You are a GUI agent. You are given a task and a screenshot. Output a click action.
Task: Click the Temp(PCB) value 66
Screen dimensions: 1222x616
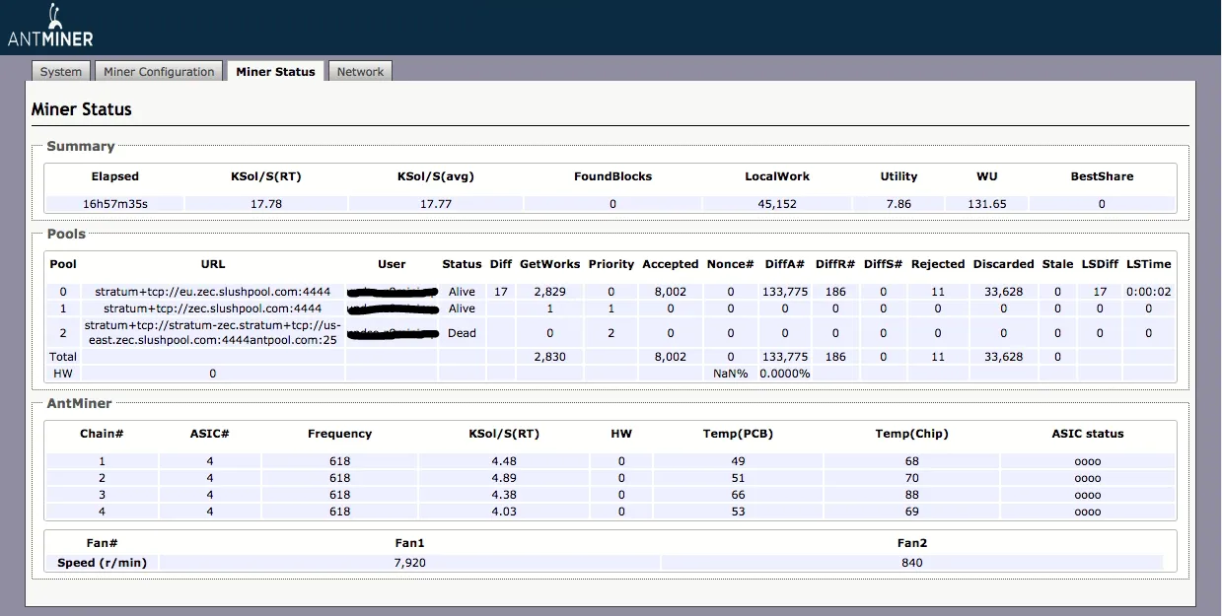[738, 495]
